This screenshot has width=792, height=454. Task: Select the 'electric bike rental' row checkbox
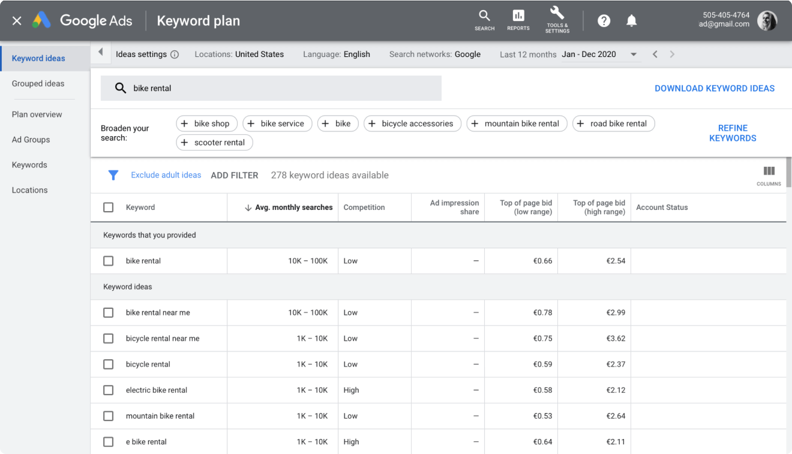(108, 390)
